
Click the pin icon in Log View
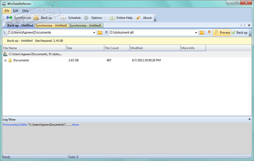(x=249, y=119)
